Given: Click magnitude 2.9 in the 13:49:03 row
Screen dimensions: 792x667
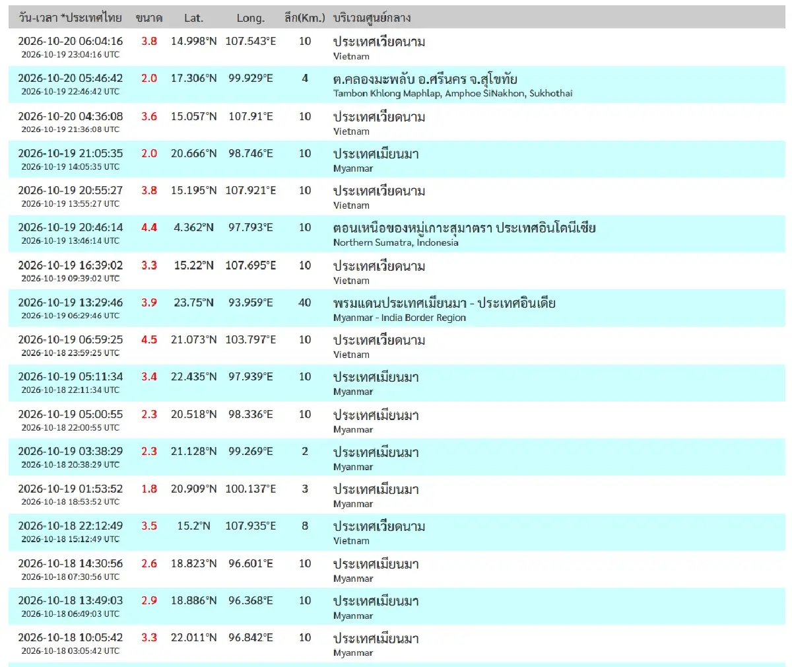Looking at the screenshot, I should tap(149, 600).
